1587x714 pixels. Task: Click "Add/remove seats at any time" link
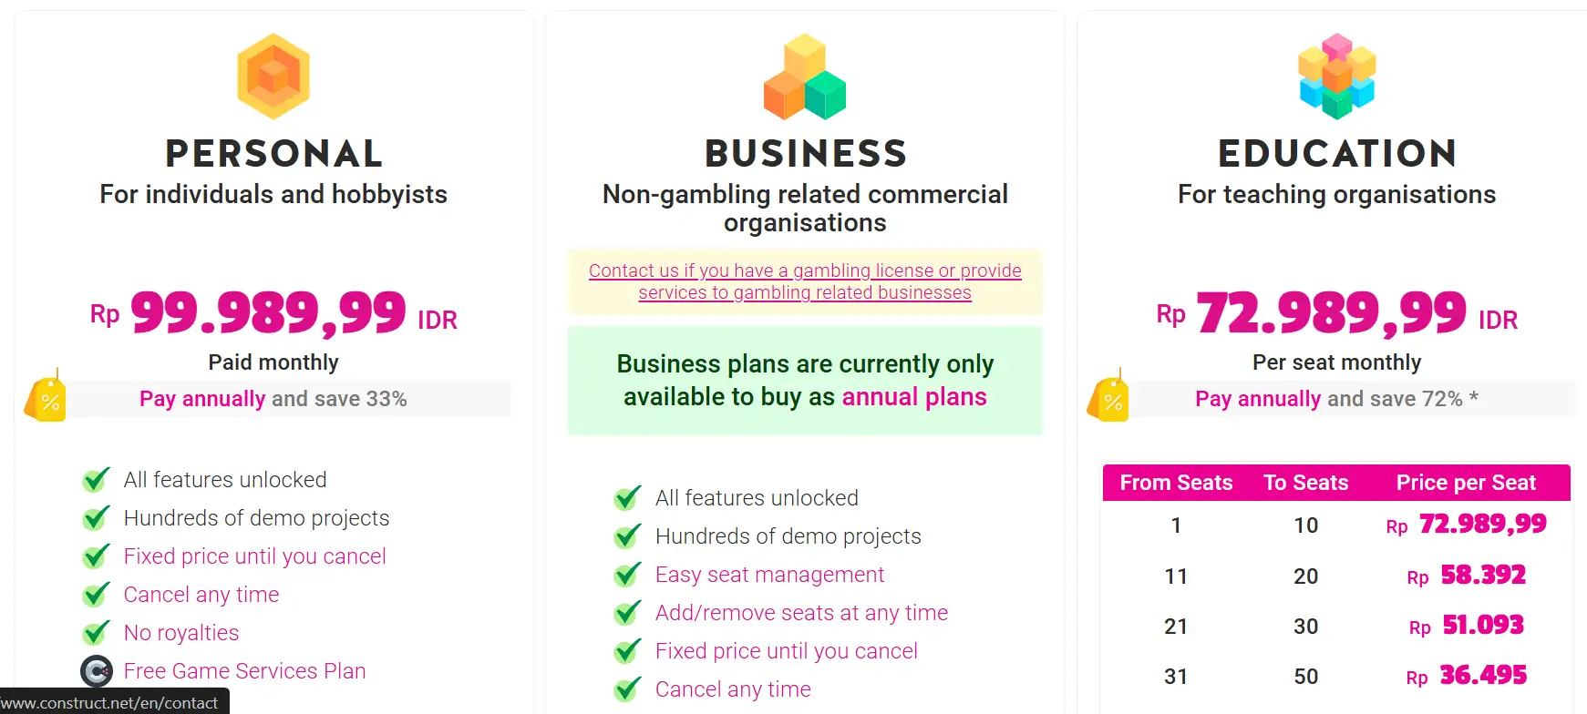[x=801, y=613]
